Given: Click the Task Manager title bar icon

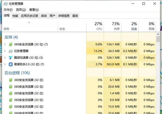Looking at the screenshot, I should point(6,4).
